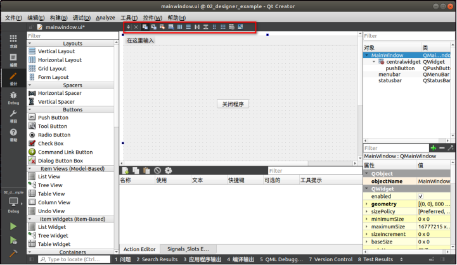Screen dimensions: 457x265
Task: Open Debug mode with the bug icon
Action: coord(13,98)
